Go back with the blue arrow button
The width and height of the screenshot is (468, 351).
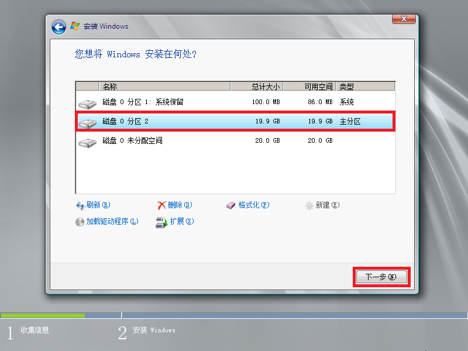pos(58,27)
